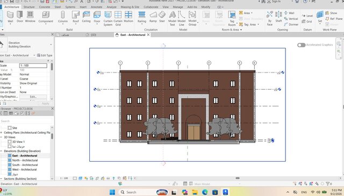
Task: Select North - Architectural elevation
Action: (x=25, y=160)
